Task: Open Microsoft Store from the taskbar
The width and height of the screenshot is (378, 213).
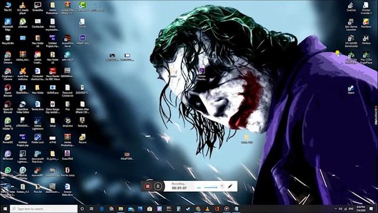Action: pos(149,209)
